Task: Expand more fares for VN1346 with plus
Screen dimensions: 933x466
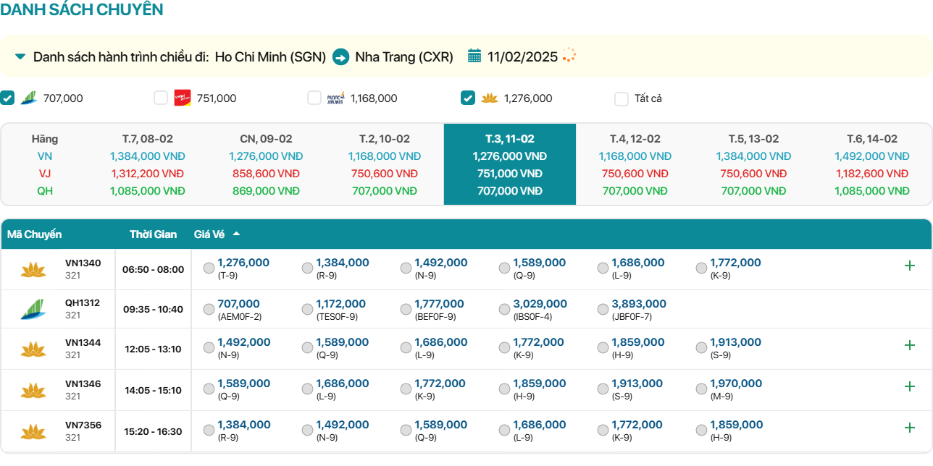Action: [910, 386]
